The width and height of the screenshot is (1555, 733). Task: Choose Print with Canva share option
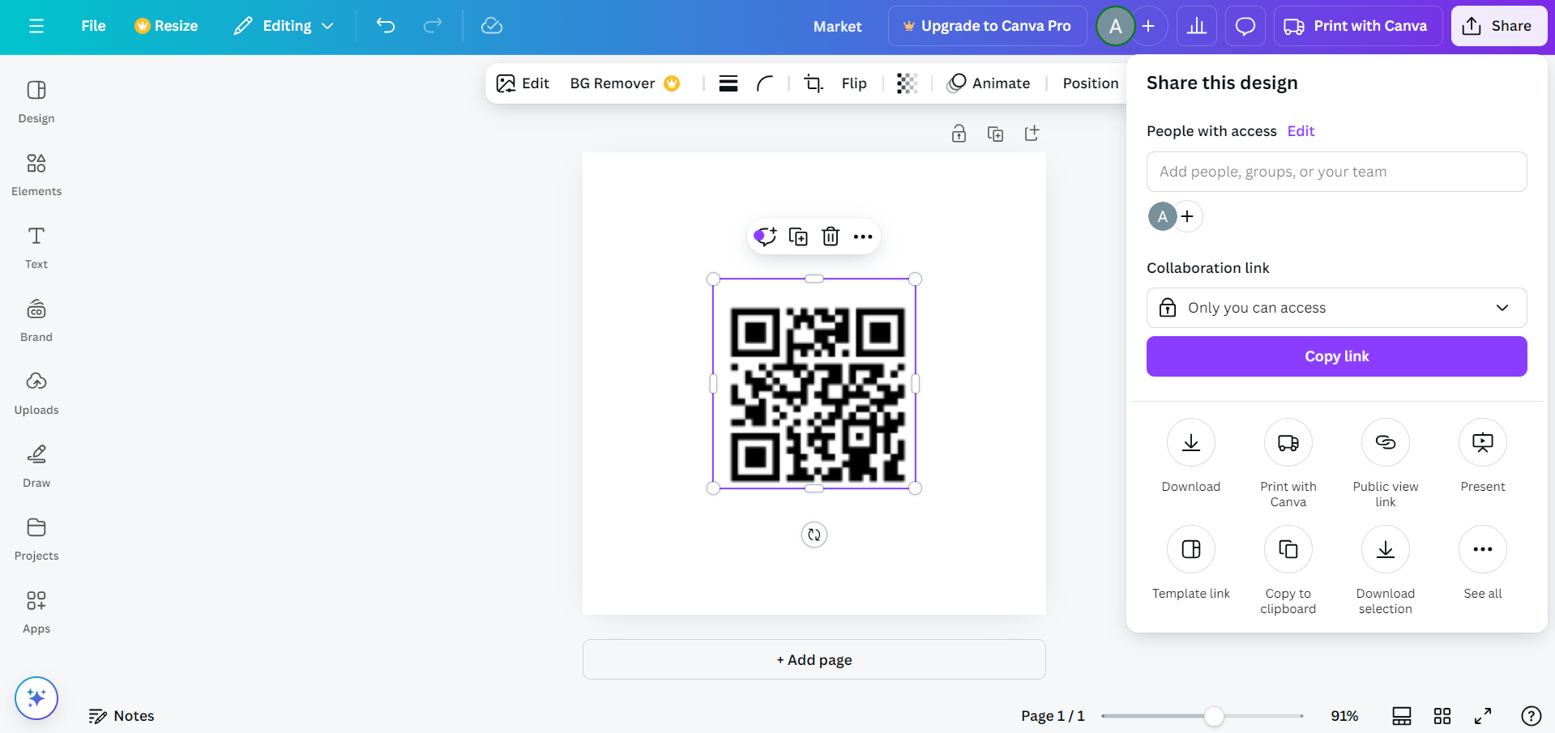coord(1288,463)
